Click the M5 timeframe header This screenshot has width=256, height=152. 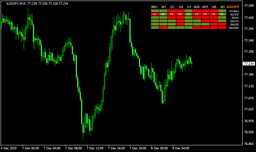(214, 7)
